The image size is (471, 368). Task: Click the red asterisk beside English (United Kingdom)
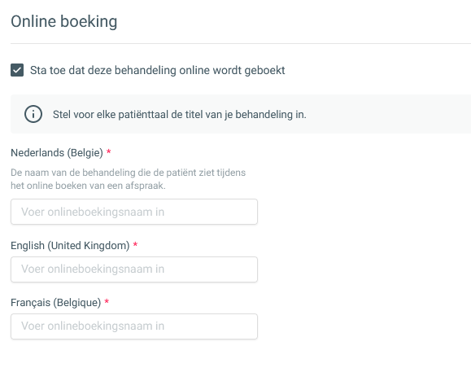pyautogui.click(x=135, y=244)
